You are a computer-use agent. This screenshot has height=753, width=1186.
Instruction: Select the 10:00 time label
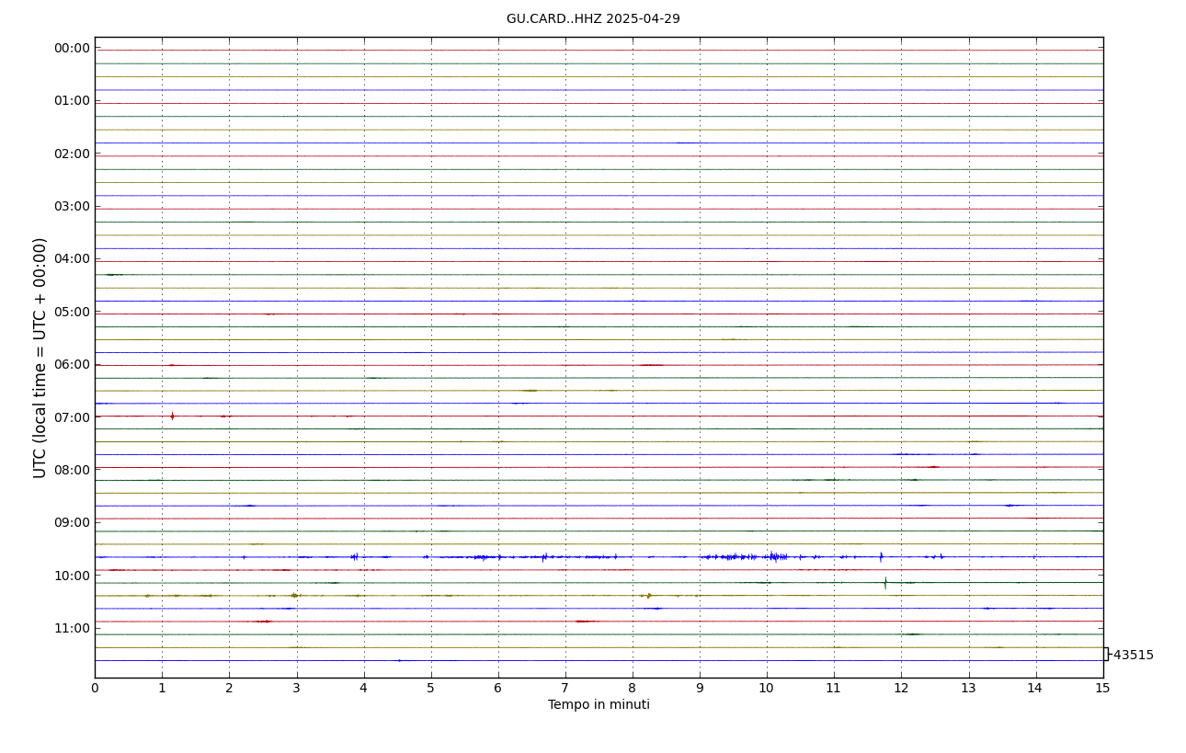73,576
